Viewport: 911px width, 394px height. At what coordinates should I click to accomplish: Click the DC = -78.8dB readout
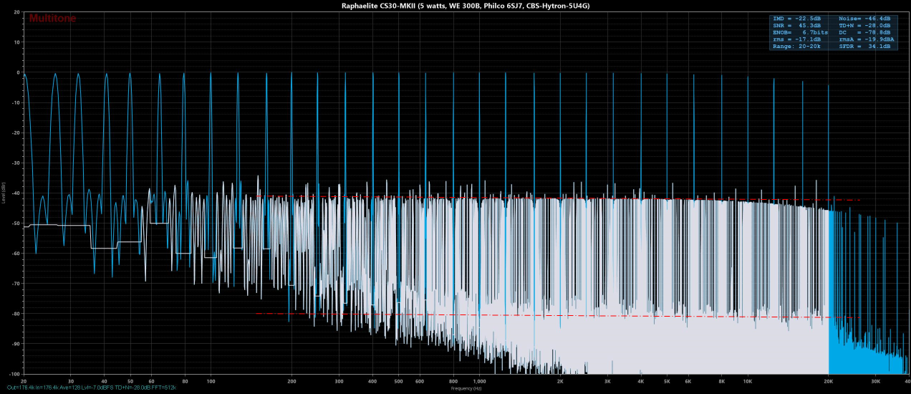pyautogui.click(x=865, y=32)
